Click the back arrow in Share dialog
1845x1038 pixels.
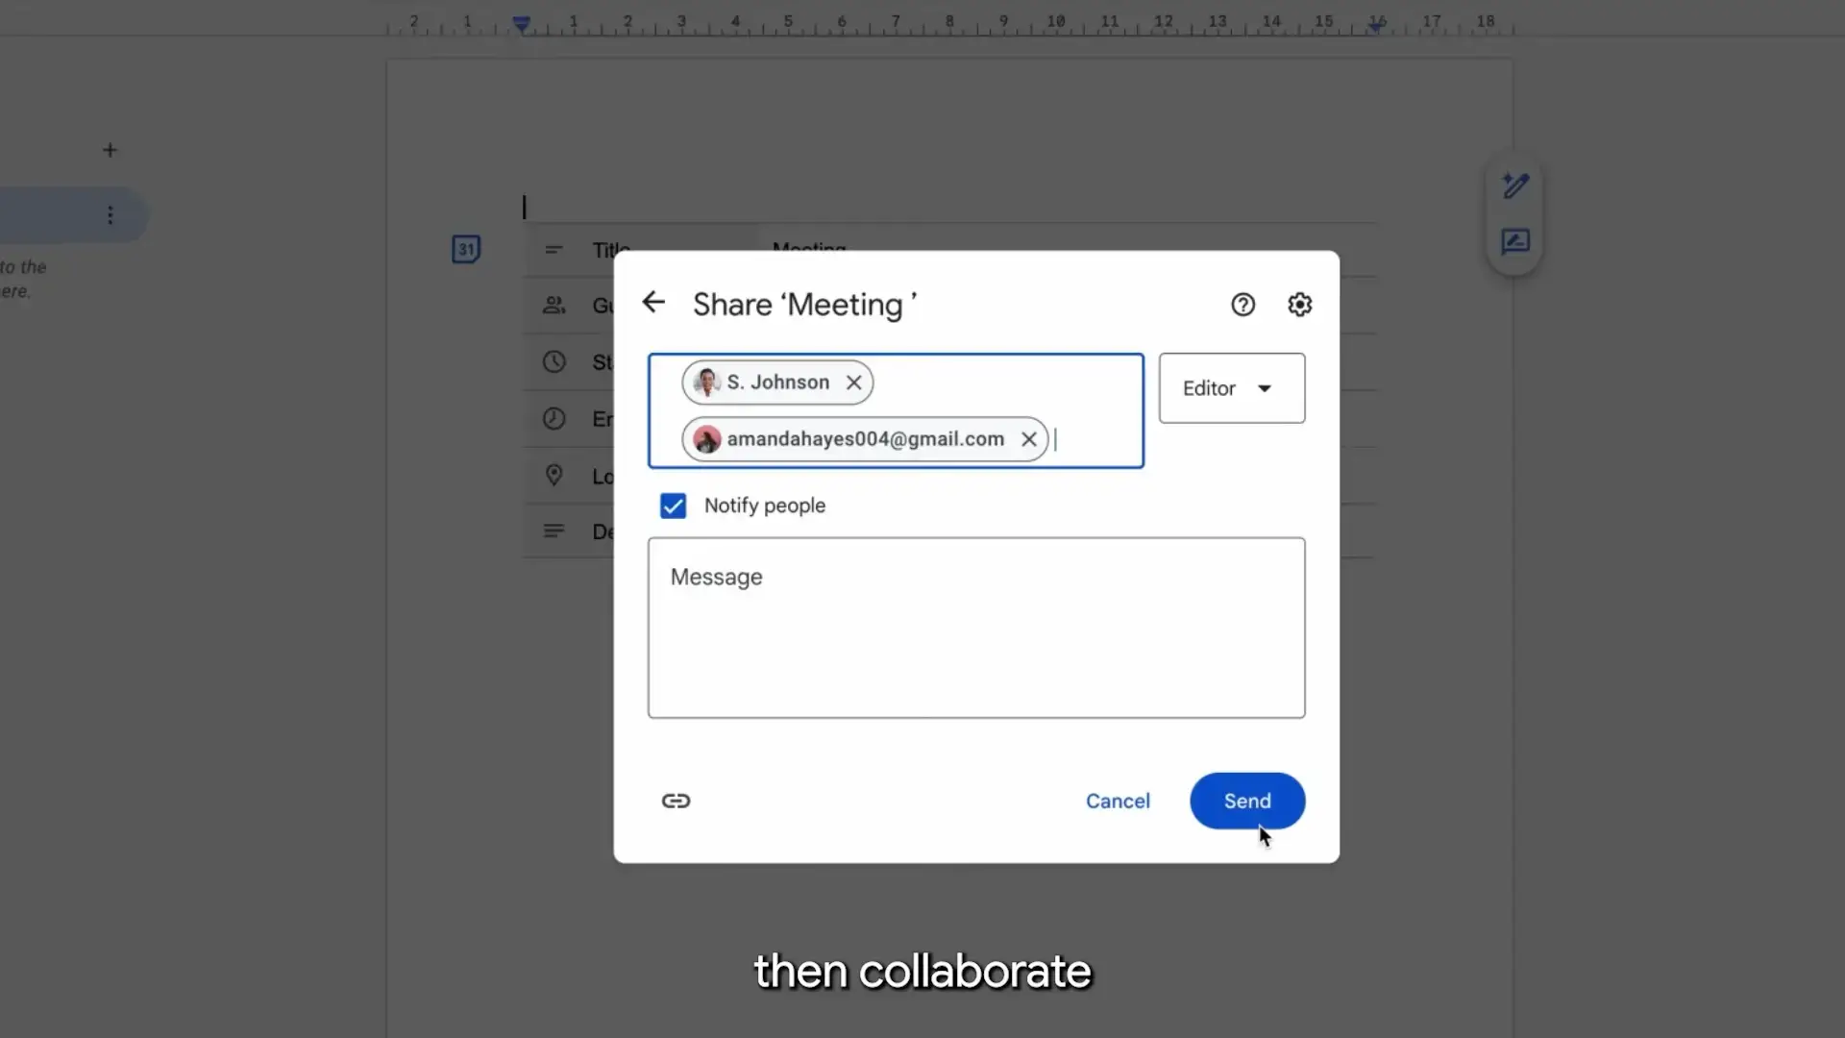(653, 303)
